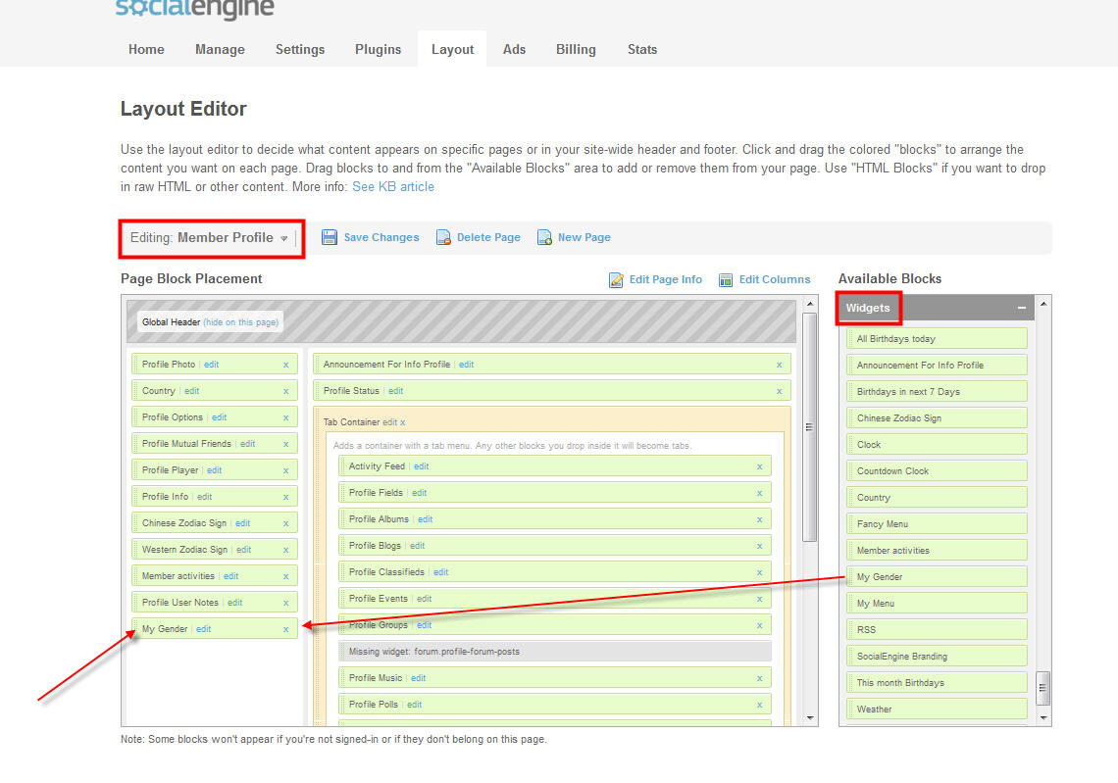Image resolution: width=1118 pixels, height=783 pixels.
Task: Collapse the Widgets section minus button
Action: (x=1021, y=308)
